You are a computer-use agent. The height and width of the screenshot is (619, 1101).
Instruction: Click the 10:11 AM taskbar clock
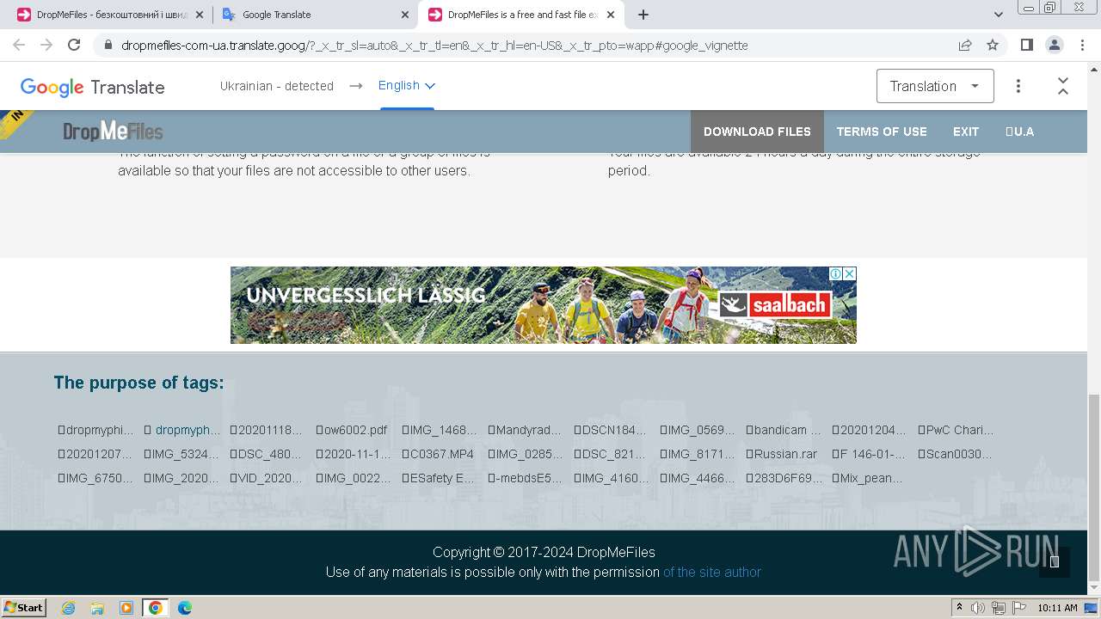[x=1057, y=608]
